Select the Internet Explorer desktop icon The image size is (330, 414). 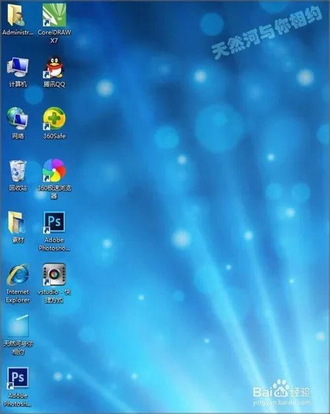point(18,275)
